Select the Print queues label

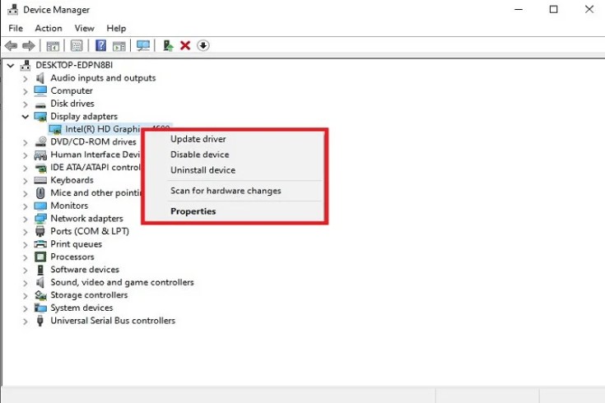coord(76,244)
